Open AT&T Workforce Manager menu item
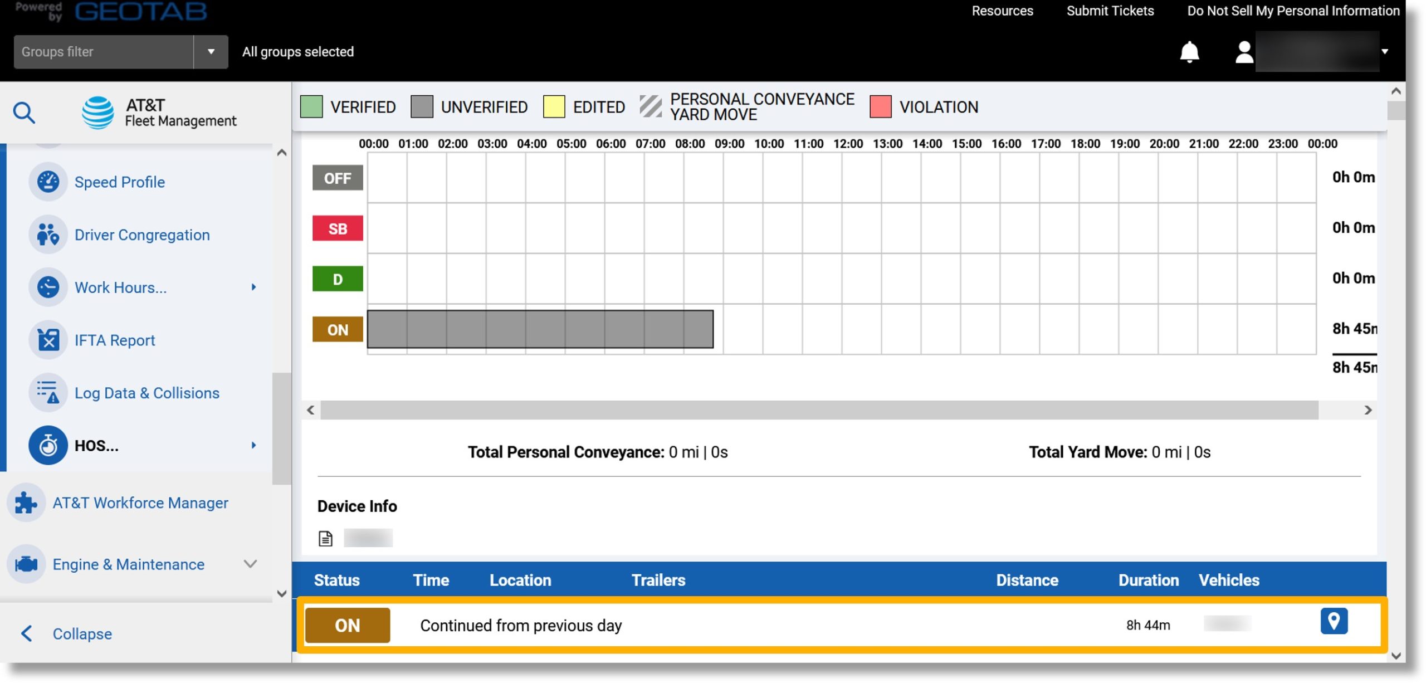Screen dimensions: 1426x683 [140, 503]
